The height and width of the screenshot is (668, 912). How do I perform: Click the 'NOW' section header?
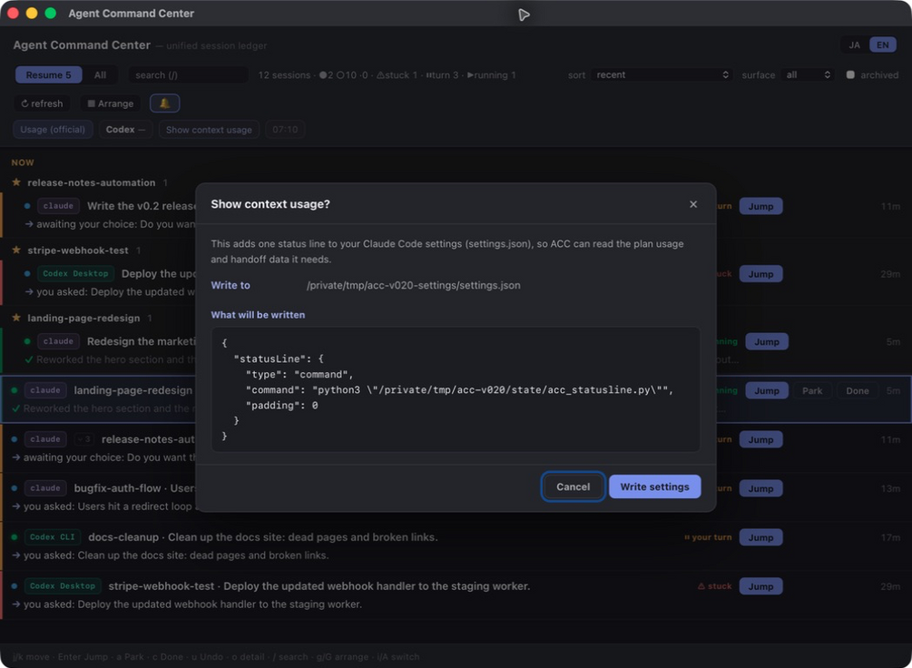[23, 162]
